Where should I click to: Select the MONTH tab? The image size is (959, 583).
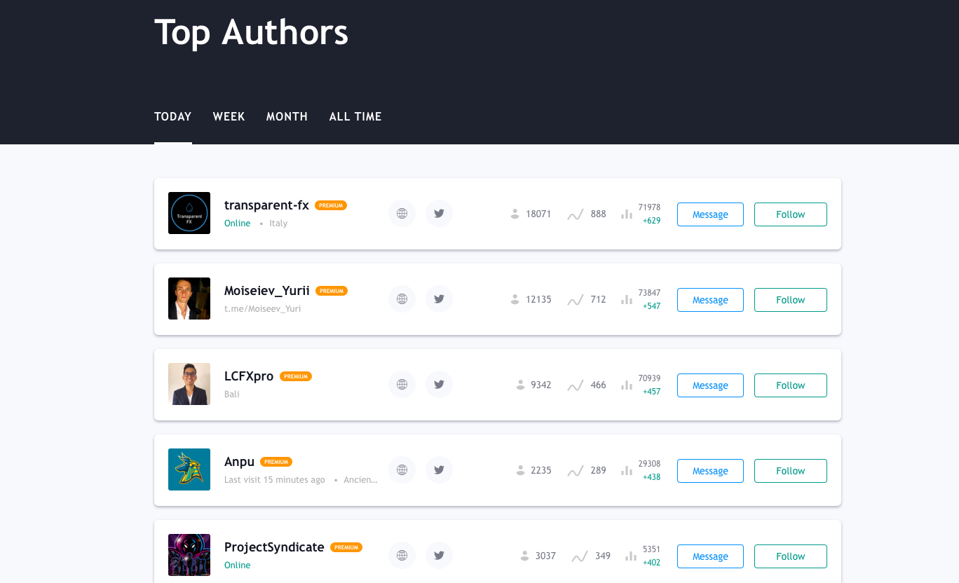pyautogui.click(x=287, y=116)
